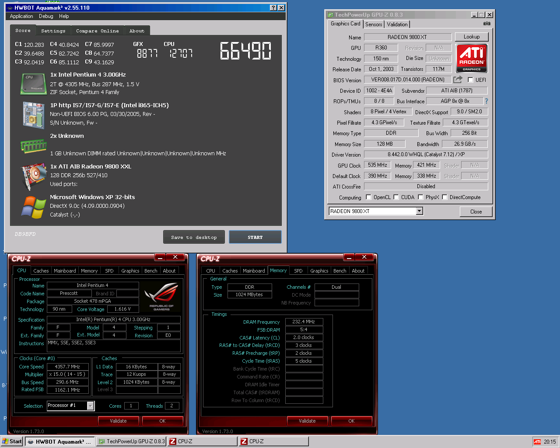The image size is (560, 448).
Task: Open the Debug menu in Aquamark
Action: (x=46, y=16)
